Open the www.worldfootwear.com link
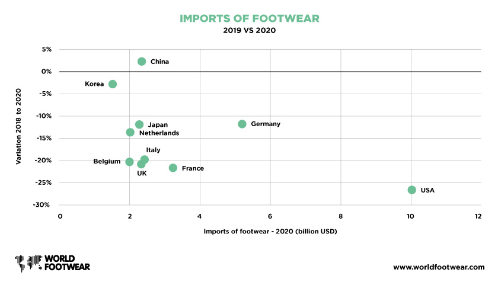Image resolution: width=498 pixels, height=282 pixels. [439, 267]
